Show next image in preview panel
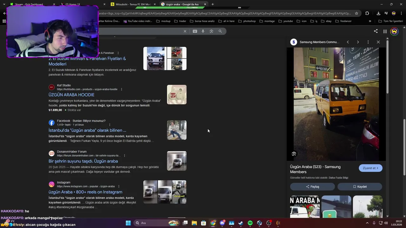The image size is (406, 228). tap(358, 42)
